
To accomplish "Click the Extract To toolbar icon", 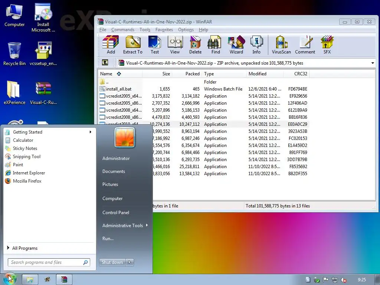I will [133, 45].
